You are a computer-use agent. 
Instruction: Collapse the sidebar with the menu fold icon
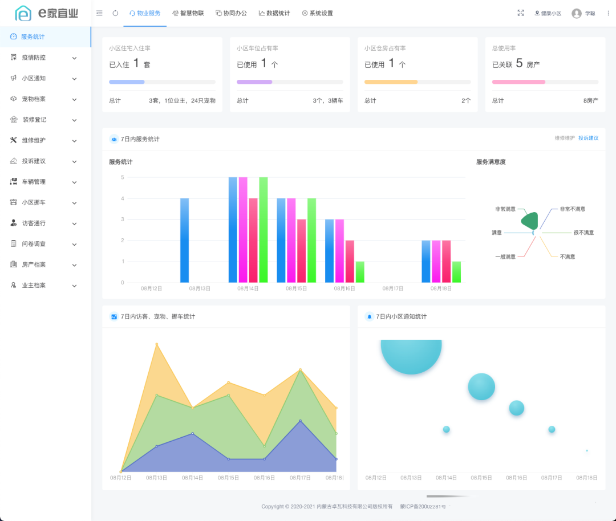(x=99, y=13)
